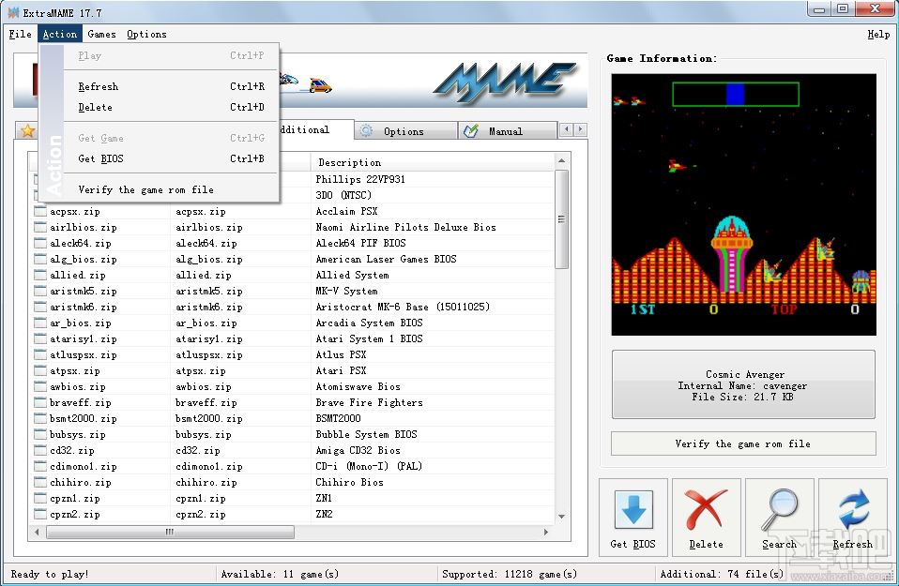899x586 pixels.
Task: Click the file icon beside acpsx.zip
Action: click(x=39, y=212)
